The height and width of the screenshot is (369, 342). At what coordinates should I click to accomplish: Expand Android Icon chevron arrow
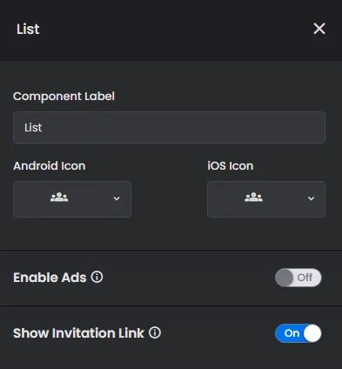coord(117,198)
